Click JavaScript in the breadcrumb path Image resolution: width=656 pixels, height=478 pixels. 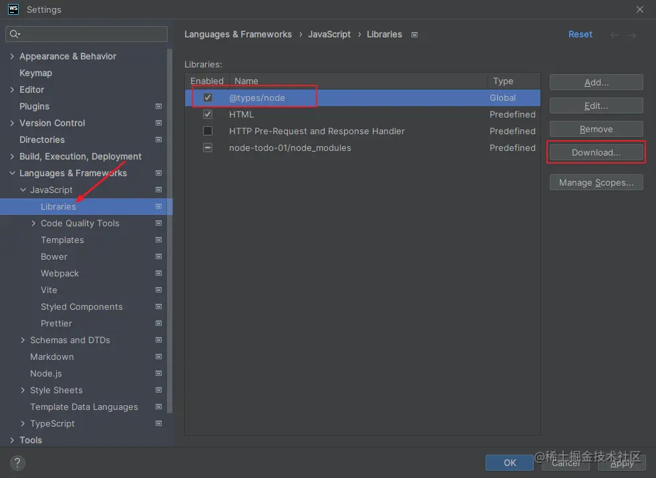click(x=329, y=34)
